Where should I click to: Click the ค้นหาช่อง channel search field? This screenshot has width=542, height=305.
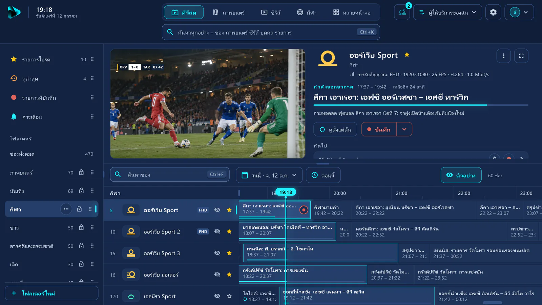[170, 175]
